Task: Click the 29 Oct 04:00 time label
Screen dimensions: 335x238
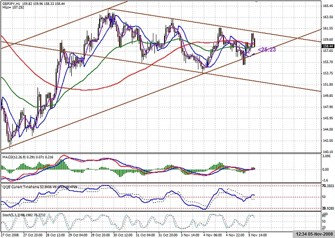Action: 78,235
